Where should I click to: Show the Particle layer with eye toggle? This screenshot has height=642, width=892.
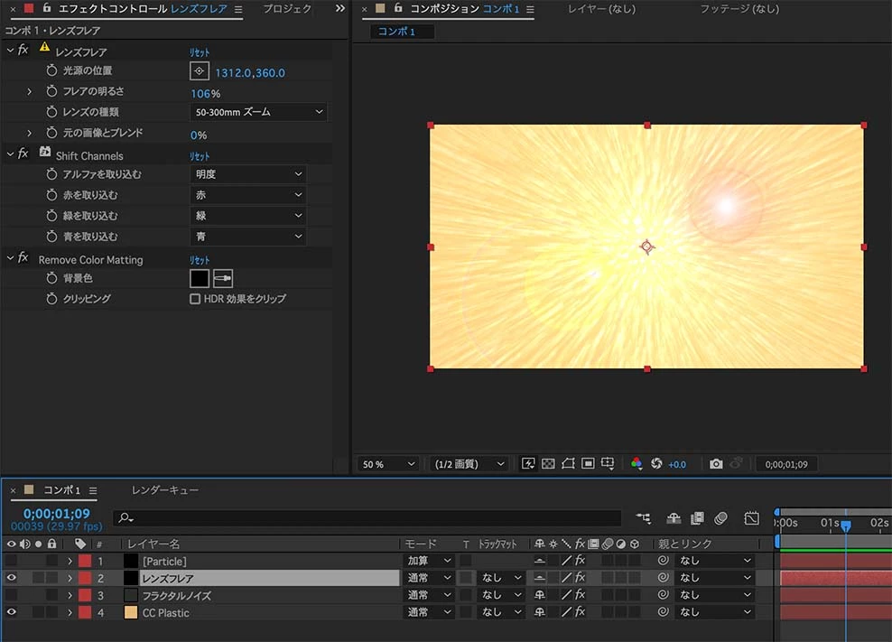[12, 561]
